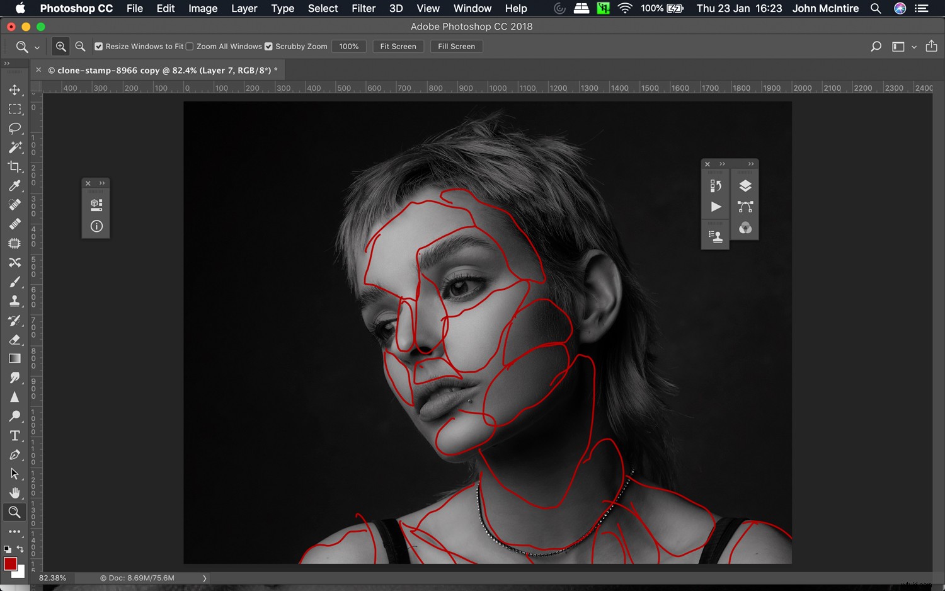Open the History panel icon
Viewport: 945px width, 591px height.
pyautogui.click(x=715, y=185)
